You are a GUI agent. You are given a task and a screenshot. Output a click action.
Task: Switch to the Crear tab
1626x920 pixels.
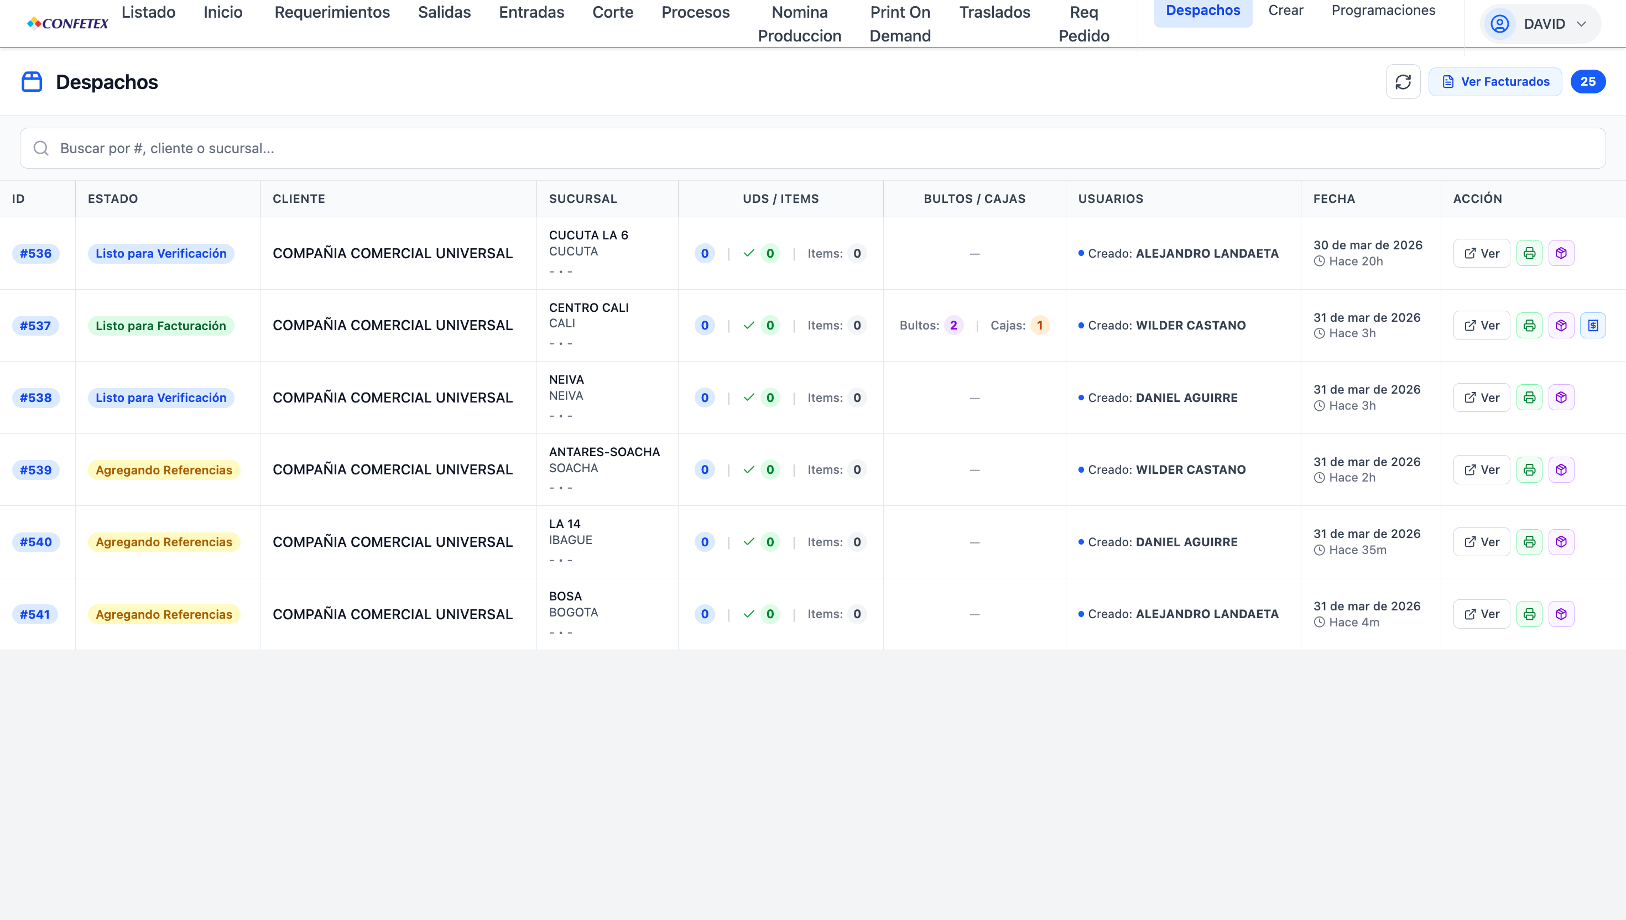coord(1285,11)
